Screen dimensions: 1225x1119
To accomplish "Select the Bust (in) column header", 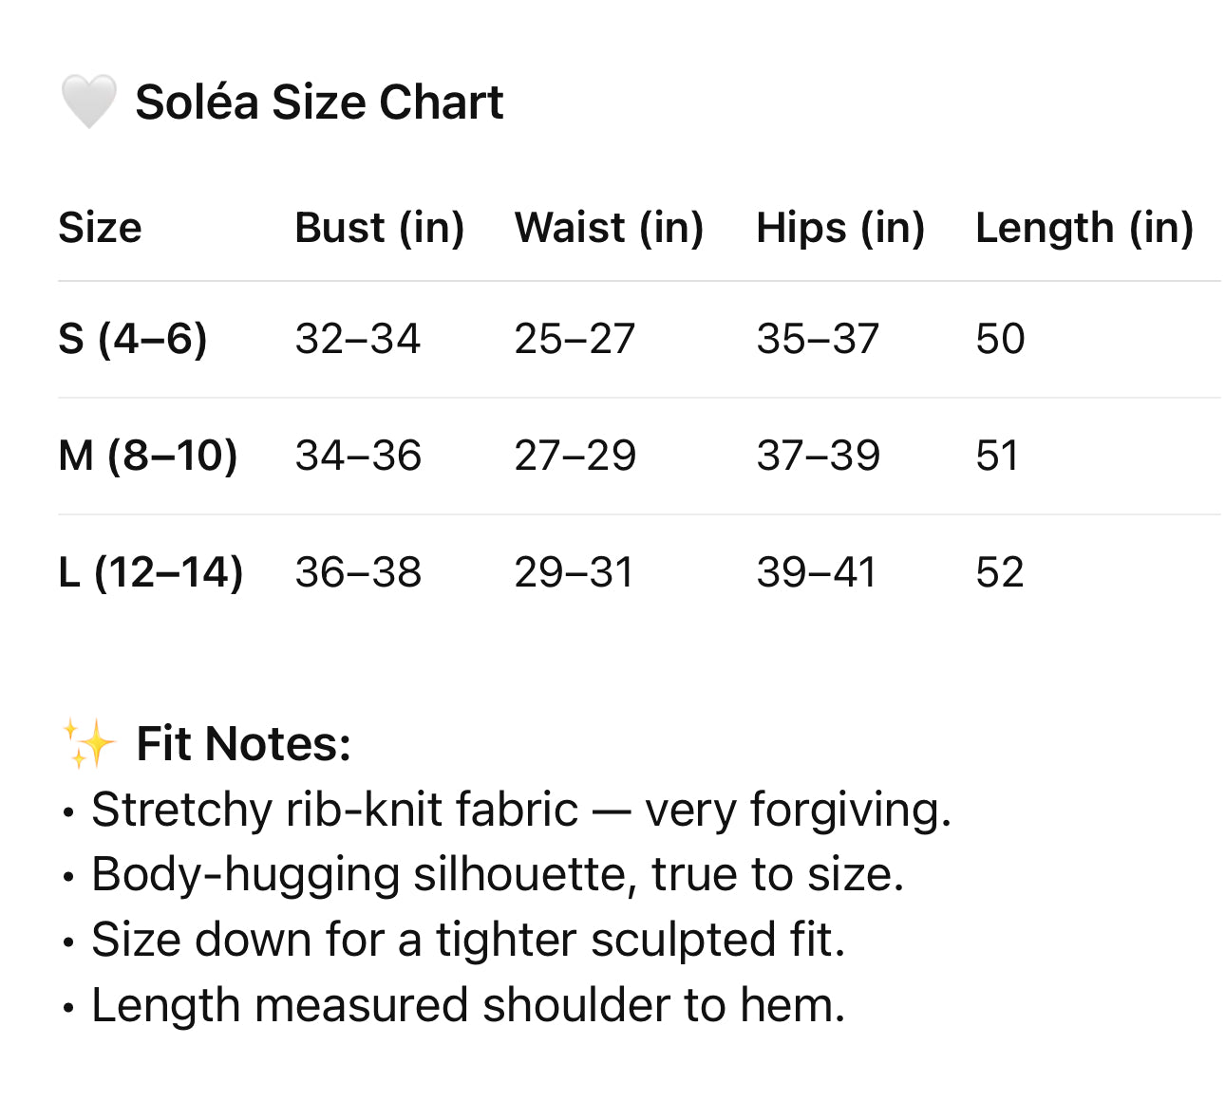I will pyautogui.click(x=379, y=228).
